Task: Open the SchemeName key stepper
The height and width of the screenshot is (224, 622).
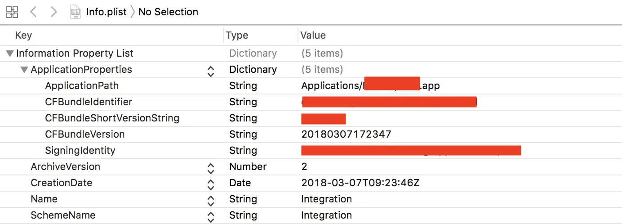Action: point(210,216)
